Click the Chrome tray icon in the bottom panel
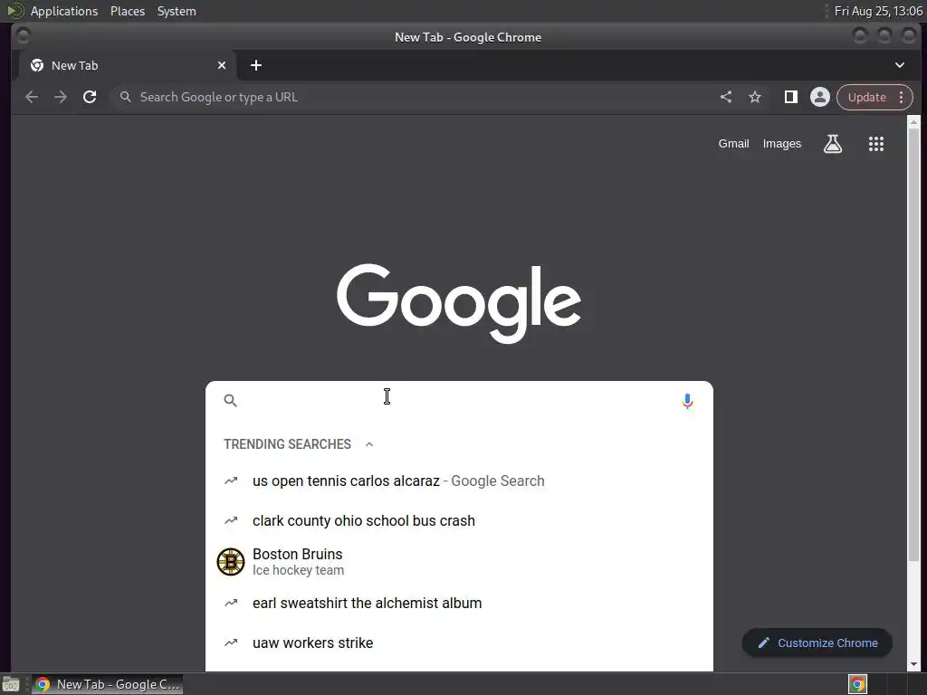This screenshot has height=695, width=927. (858, 684)
